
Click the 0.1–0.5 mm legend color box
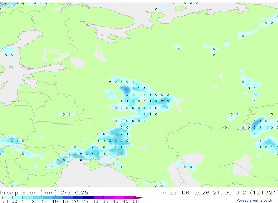click(x=8, y=197)
